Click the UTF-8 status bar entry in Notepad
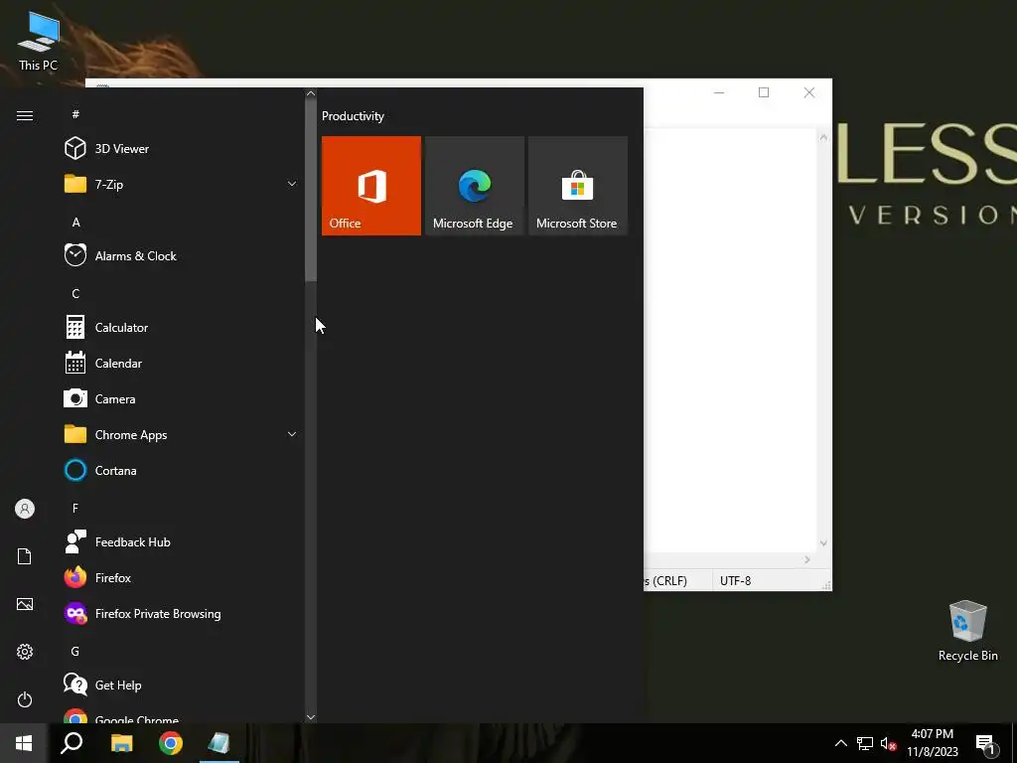The width and height of the screenshot is (1017, 763). tap(736, 580)
